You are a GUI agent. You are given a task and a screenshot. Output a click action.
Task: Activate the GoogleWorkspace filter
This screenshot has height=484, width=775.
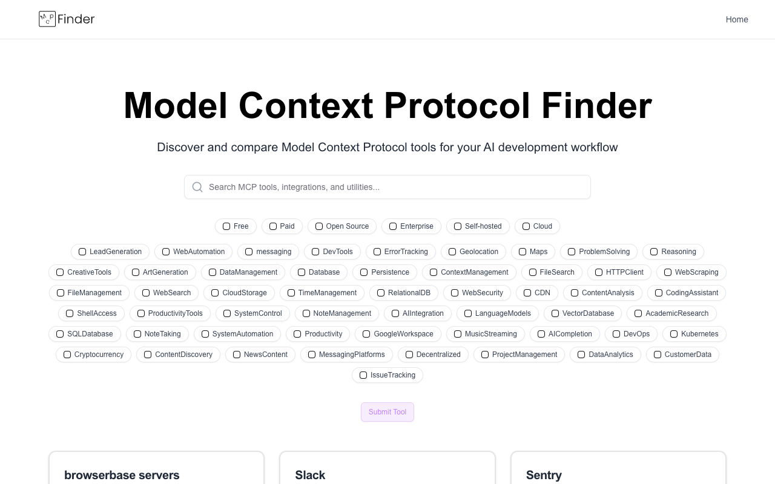366,334
